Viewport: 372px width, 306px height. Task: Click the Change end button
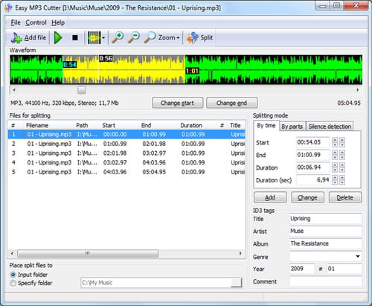[231, 103]
